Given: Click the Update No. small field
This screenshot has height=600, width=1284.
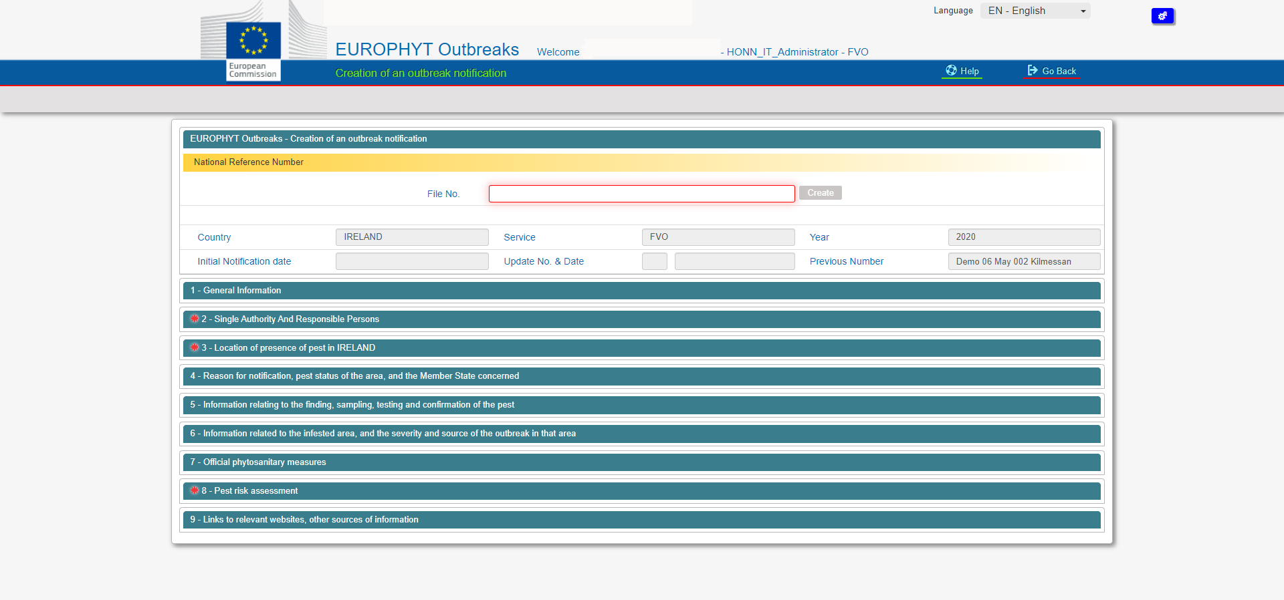Looking at the screenshot, I should [x=655, y=261].
